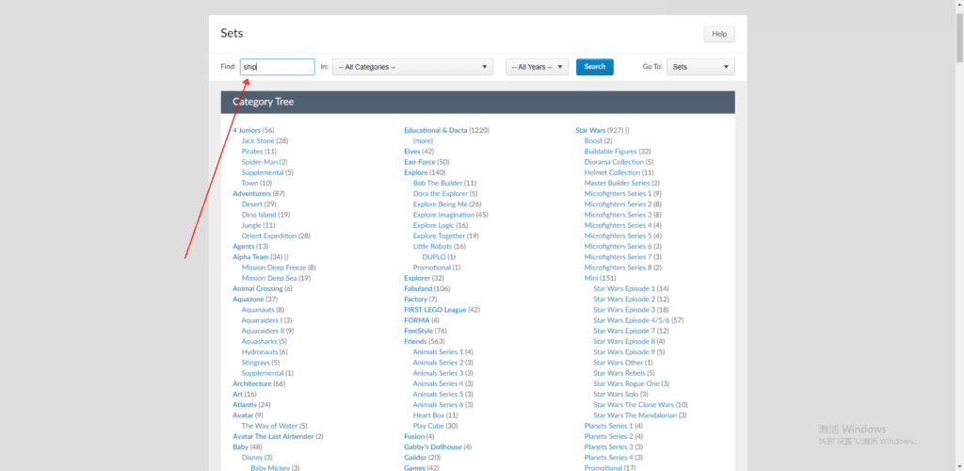The height and width of the screenshot is (471, 964).
Task: Open FIRST LEGO League category
Action: point(435,310)
